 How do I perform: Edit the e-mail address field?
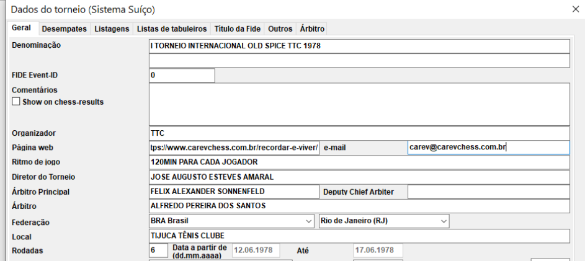coord(488,148)
